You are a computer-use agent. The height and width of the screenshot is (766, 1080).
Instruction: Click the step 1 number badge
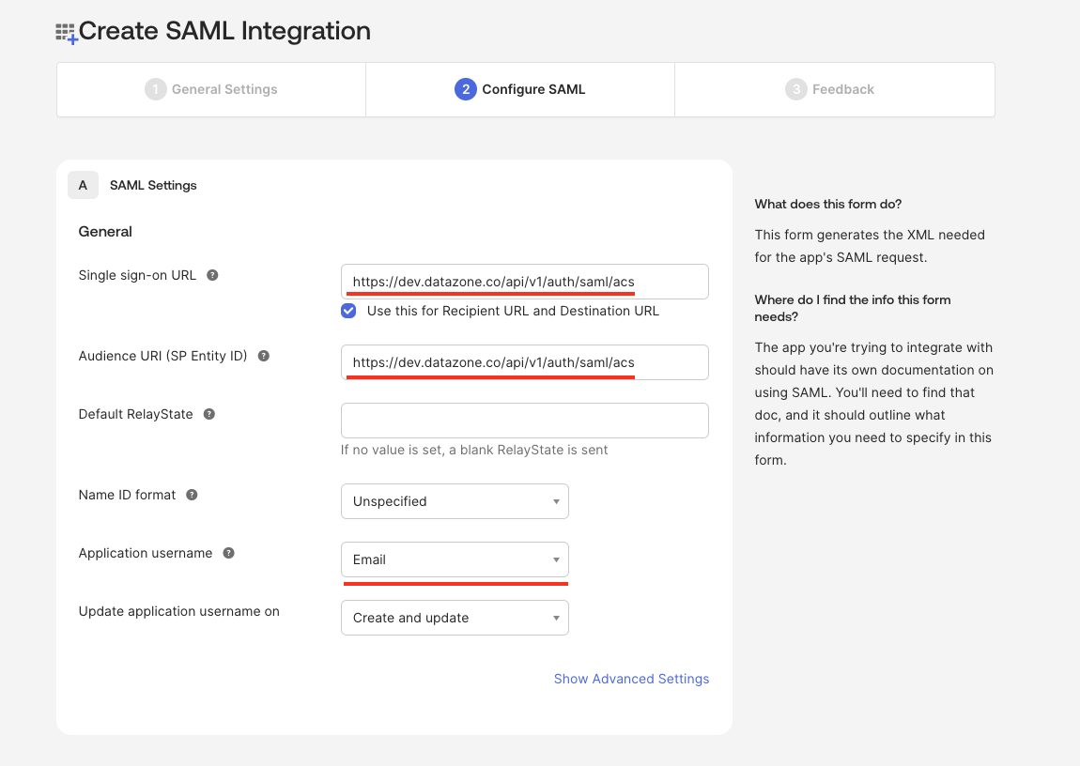coord(155,89)
